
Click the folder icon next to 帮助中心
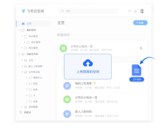(x=30, y=78)
